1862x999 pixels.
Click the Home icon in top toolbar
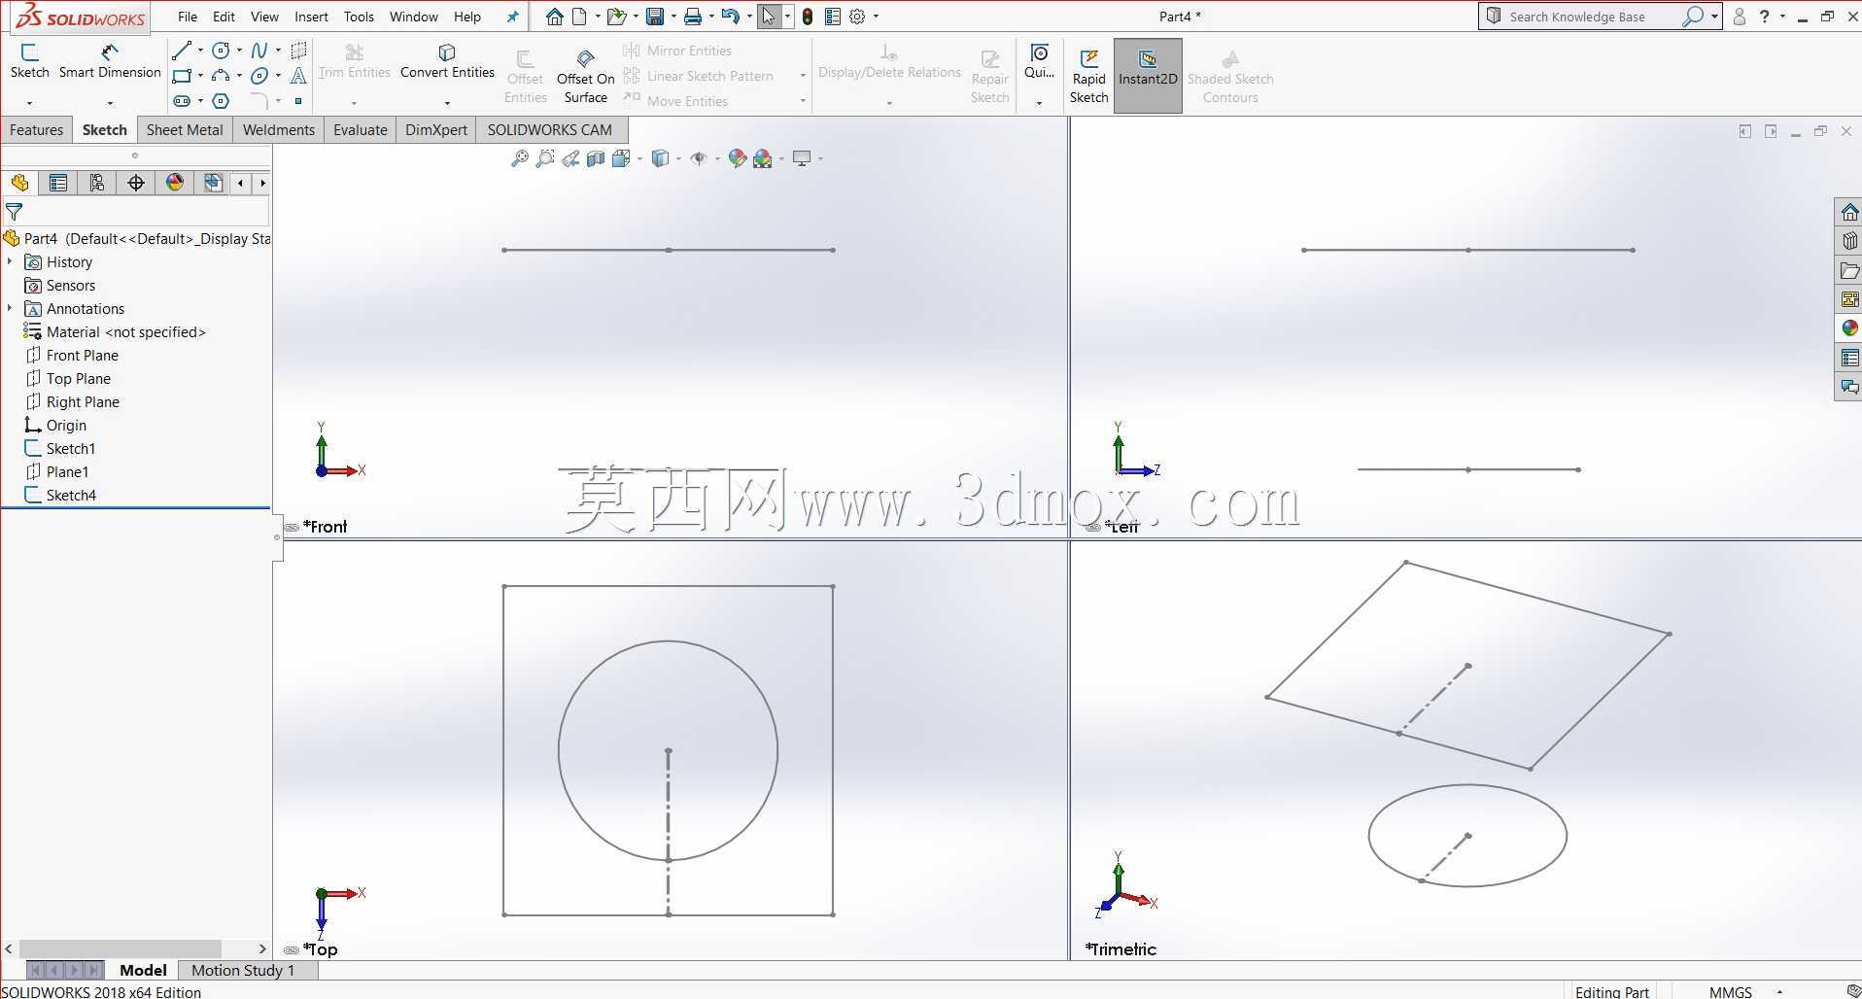pos(554,17)
